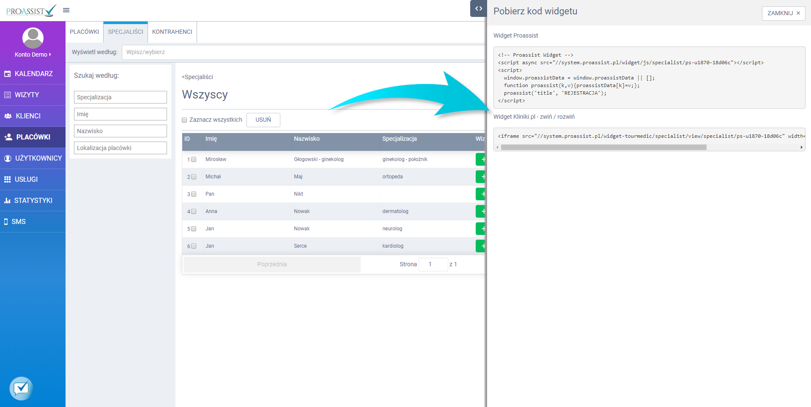
Task: Go to Klienci section
Action: pos(33,116)
